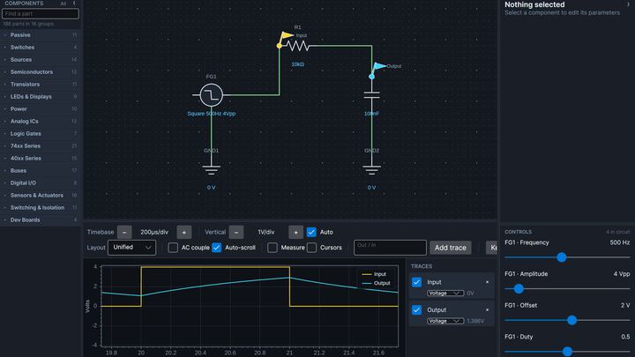Open the Dev Boards parts group
The height and width of the screenshot is (357, 635).
(41, 220)
